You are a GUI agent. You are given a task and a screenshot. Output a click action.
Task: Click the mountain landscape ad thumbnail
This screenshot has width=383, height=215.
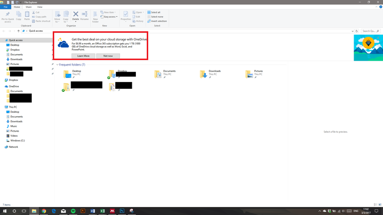pyautogui.click(x=369, y=48)
